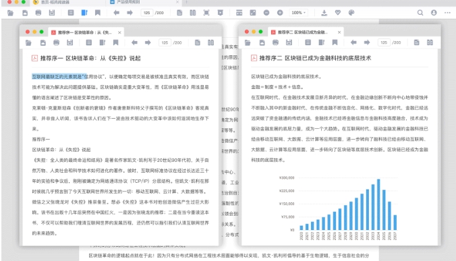
Task: Click the print icon in the 推荐序二 window
Action: tap(275, 42)
